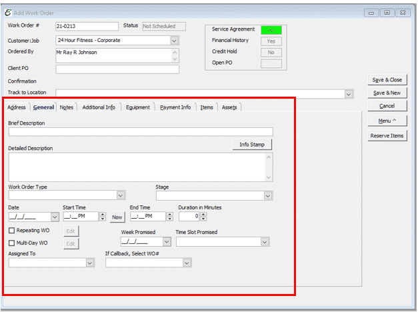Close the Add Work Order window

pos(403,13)
